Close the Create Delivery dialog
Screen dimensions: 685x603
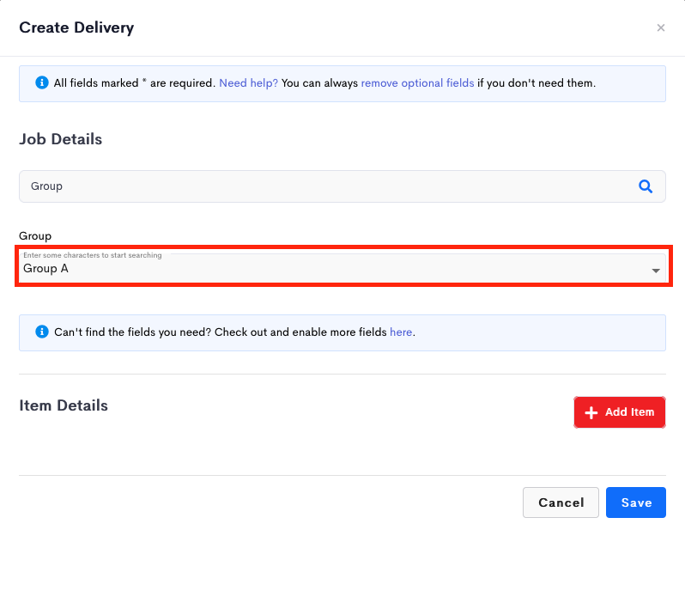tap(661, 27)
